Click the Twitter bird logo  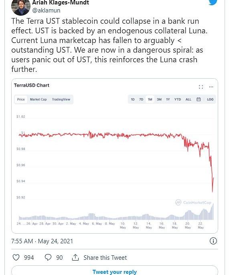pyautogui.click(x=213, y=2)
